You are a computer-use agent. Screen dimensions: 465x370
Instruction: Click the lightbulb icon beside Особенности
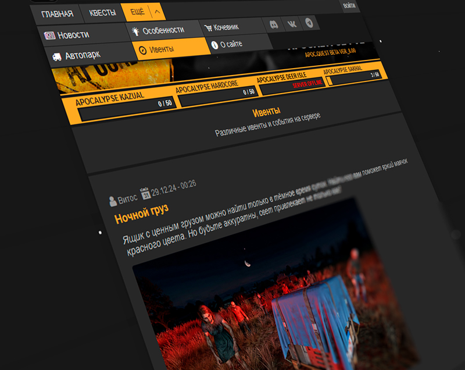[x=135, y=31]
